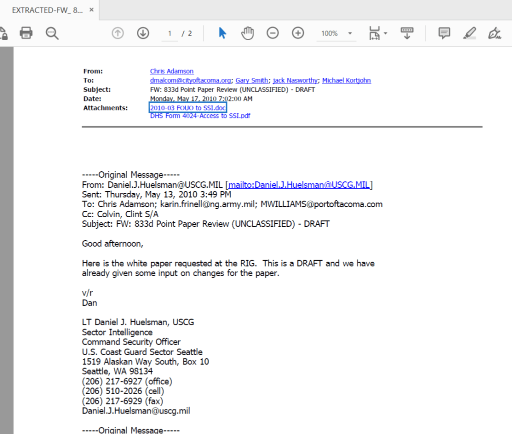
Task: Open the 100% zoom level dropdown
Action: coord(335,33)
